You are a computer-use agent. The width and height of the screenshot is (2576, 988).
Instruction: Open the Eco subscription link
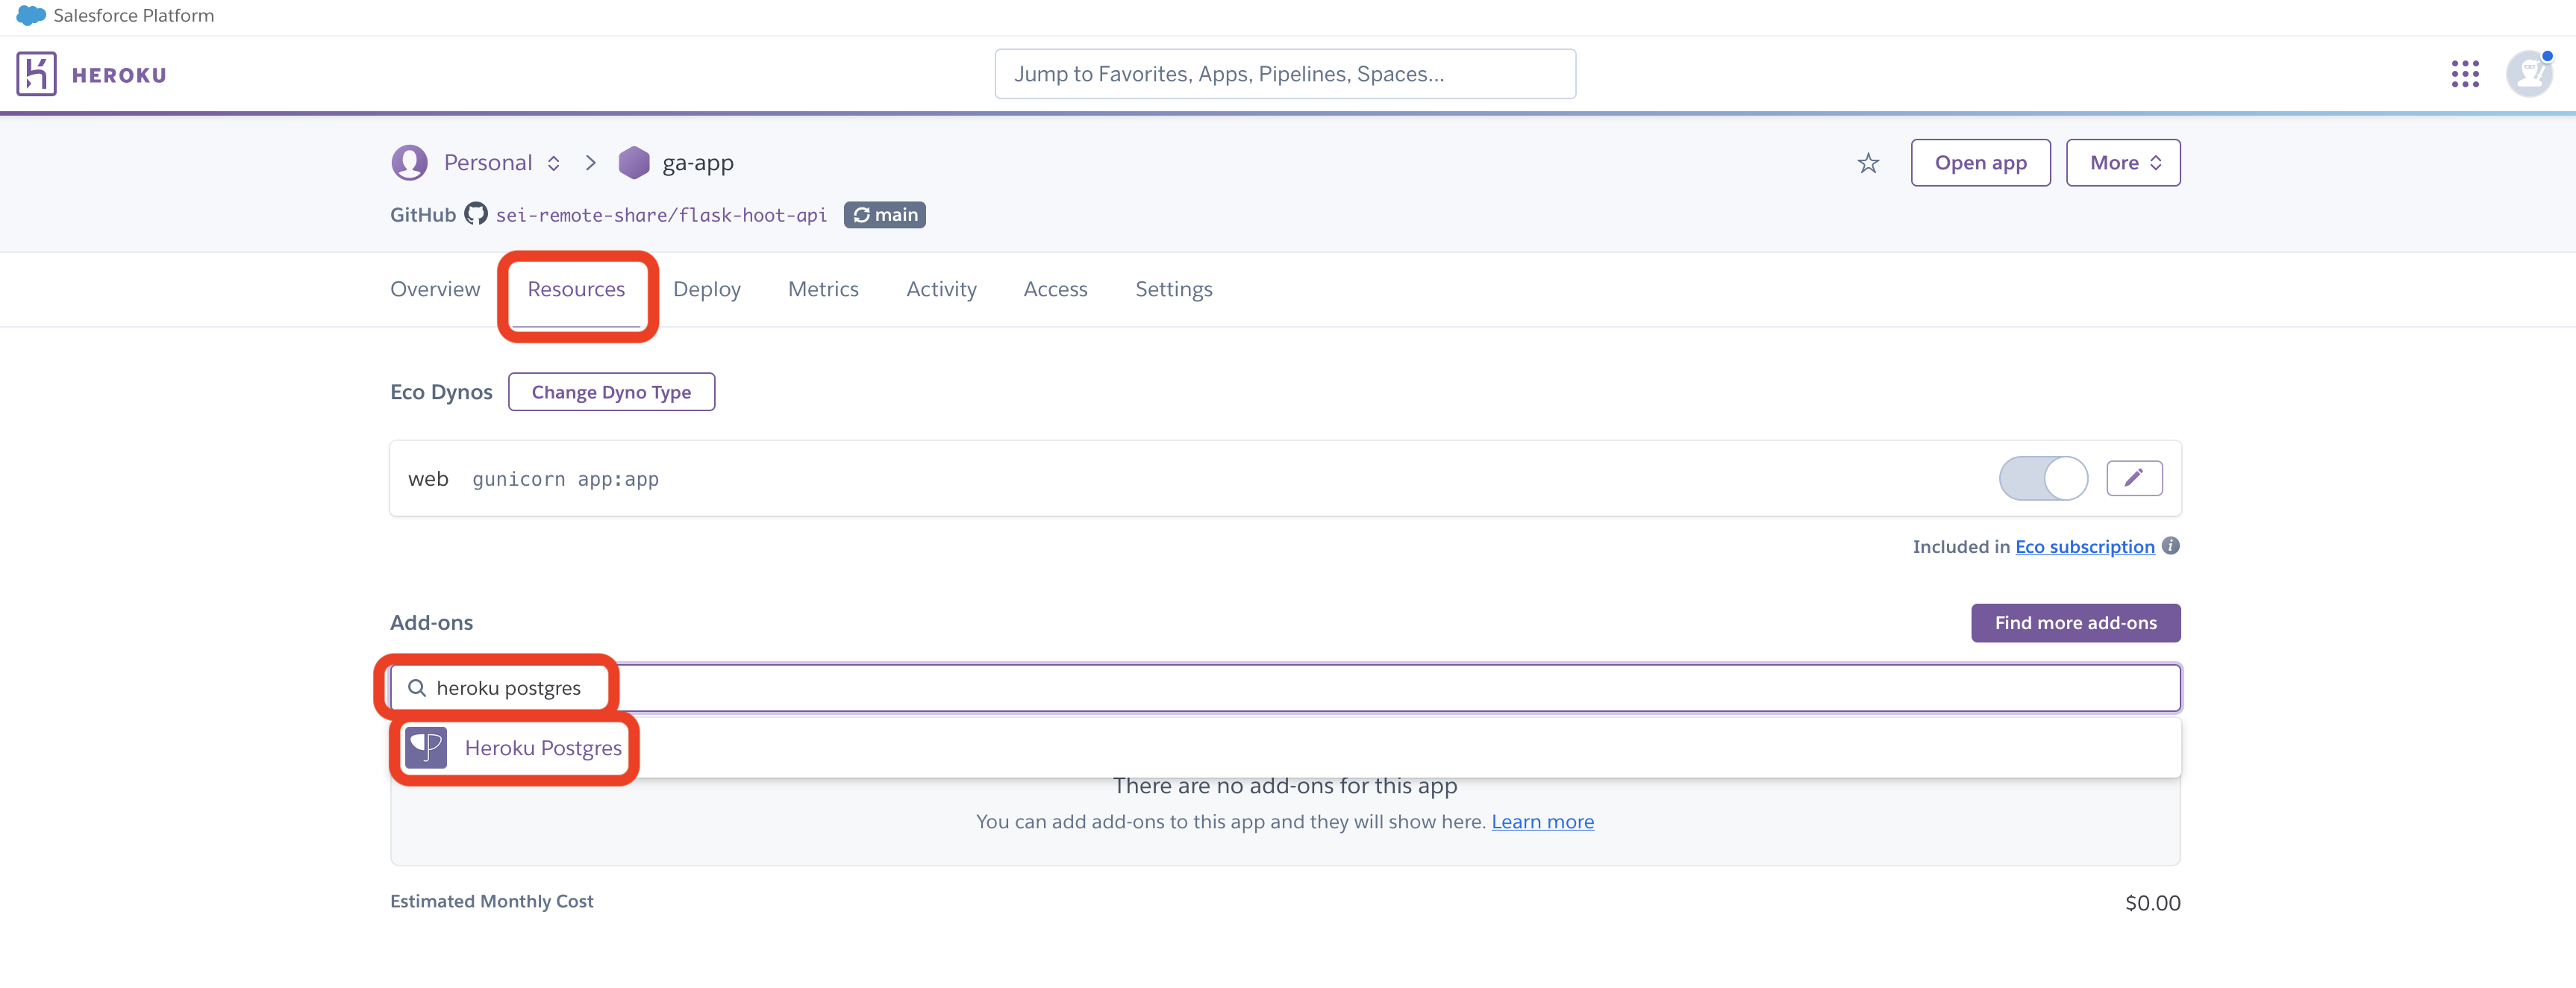click(2084, 547)
